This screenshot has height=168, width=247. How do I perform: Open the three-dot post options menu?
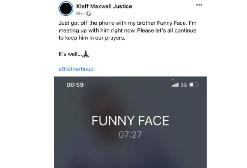199,5
